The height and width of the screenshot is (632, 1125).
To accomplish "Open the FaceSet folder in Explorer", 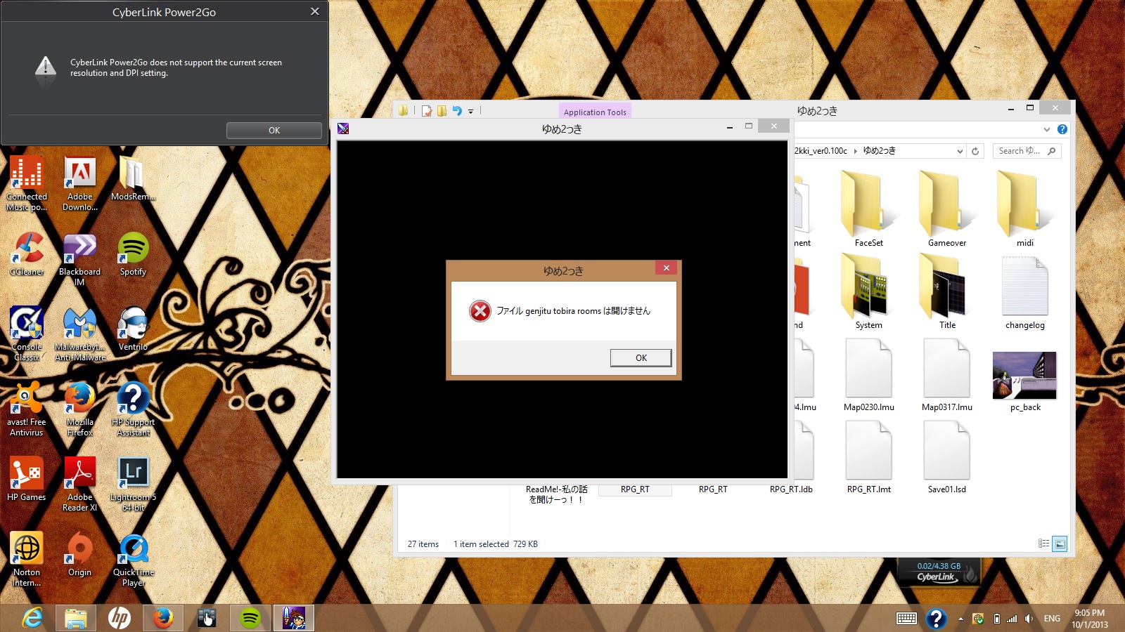I will (x=869, y=208).
